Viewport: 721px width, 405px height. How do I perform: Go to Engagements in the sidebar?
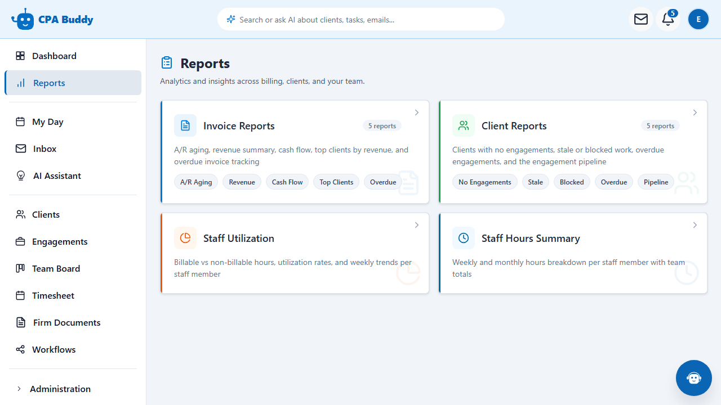pyautogui.click(x=73, y=241)
